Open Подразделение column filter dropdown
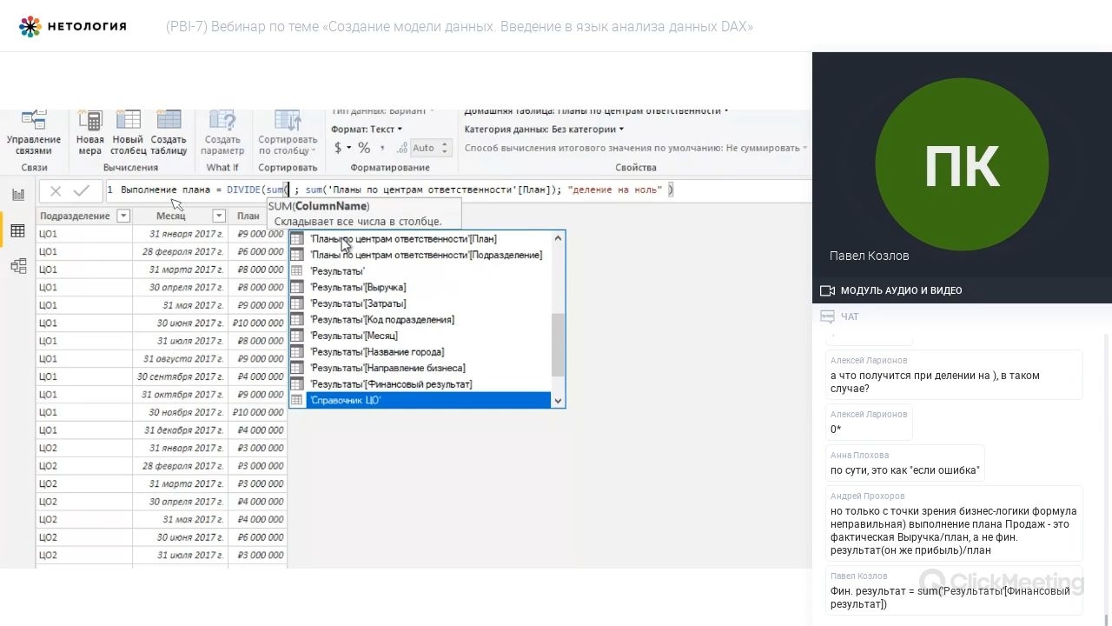The height and width of the screenshot is (626, 1112). tap(123, 216)
